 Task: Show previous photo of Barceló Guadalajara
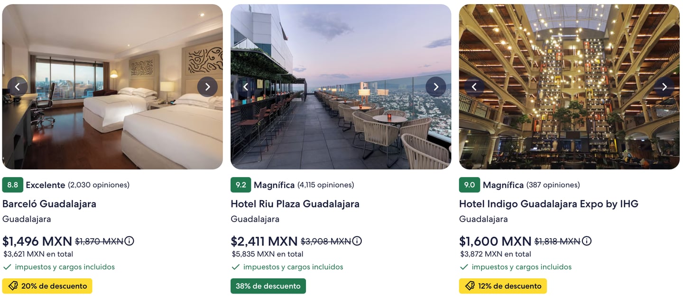tap(18, 87)
